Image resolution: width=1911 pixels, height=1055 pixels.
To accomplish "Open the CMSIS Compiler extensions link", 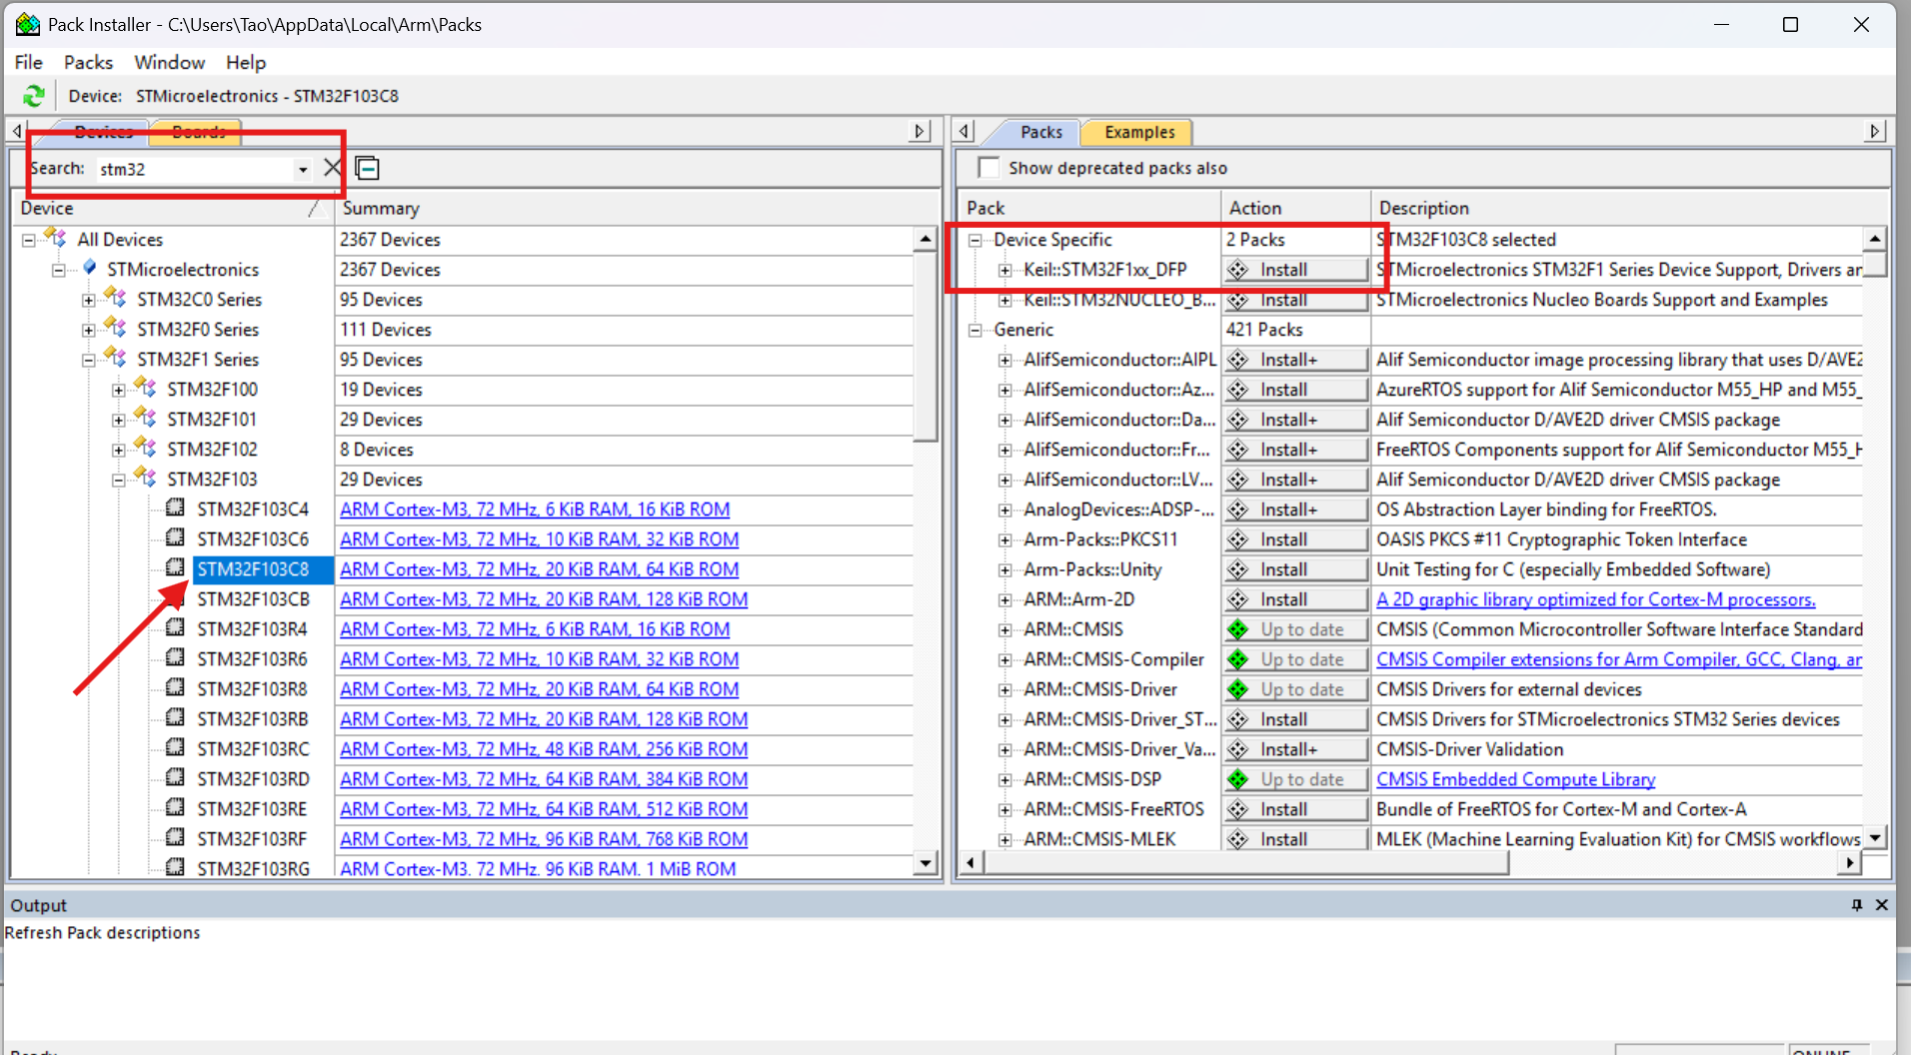I will pos(1618,659).
